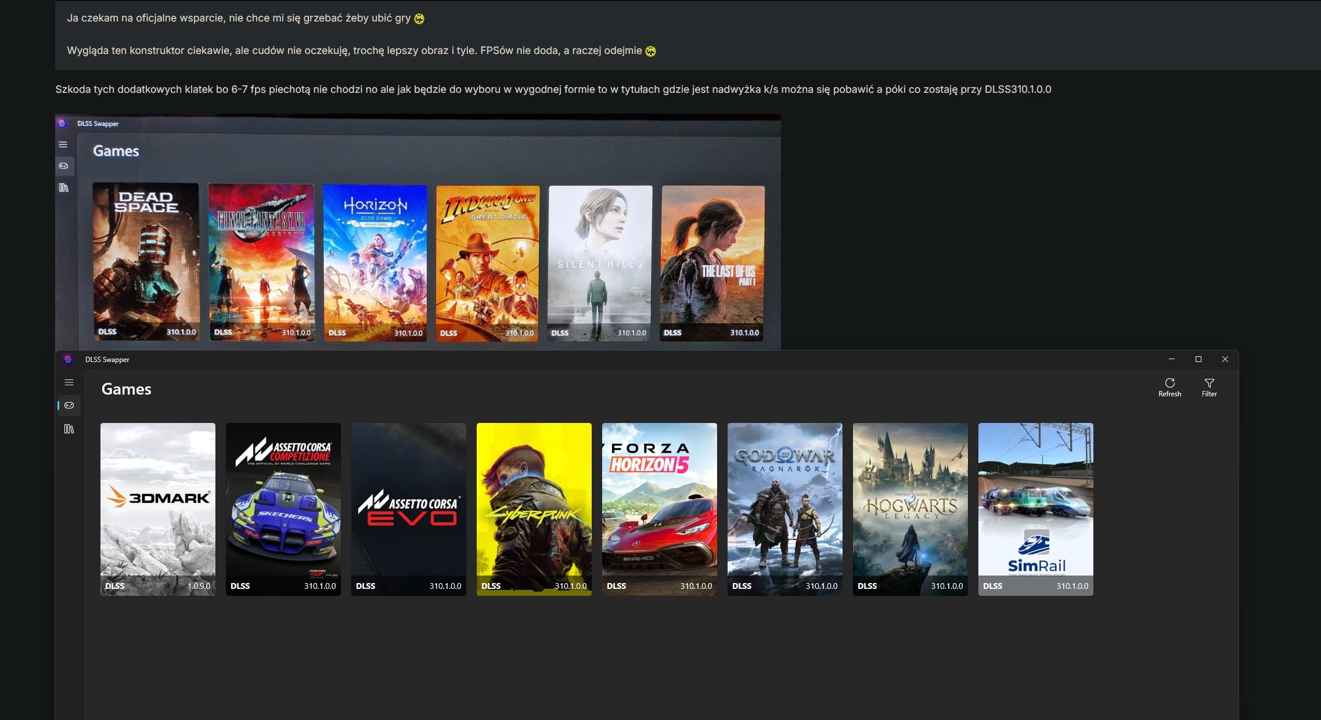Viewport: 1321px width, 720px height.
Task: Maximize the DLSS Swapper window
Action: (x=1198, y=359)
